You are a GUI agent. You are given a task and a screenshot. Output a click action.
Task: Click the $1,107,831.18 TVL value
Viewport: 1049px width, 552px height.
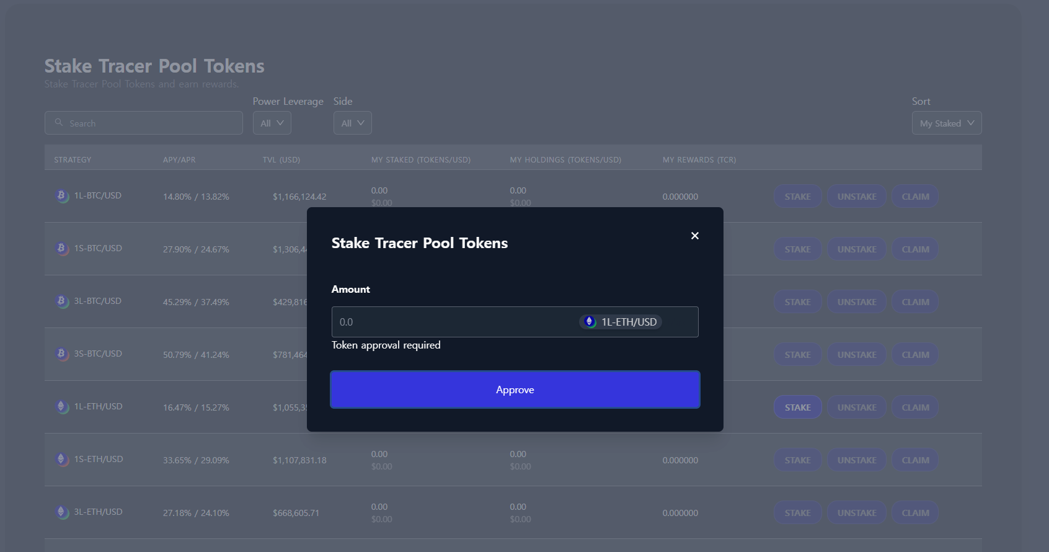click(x=299, y=460)
